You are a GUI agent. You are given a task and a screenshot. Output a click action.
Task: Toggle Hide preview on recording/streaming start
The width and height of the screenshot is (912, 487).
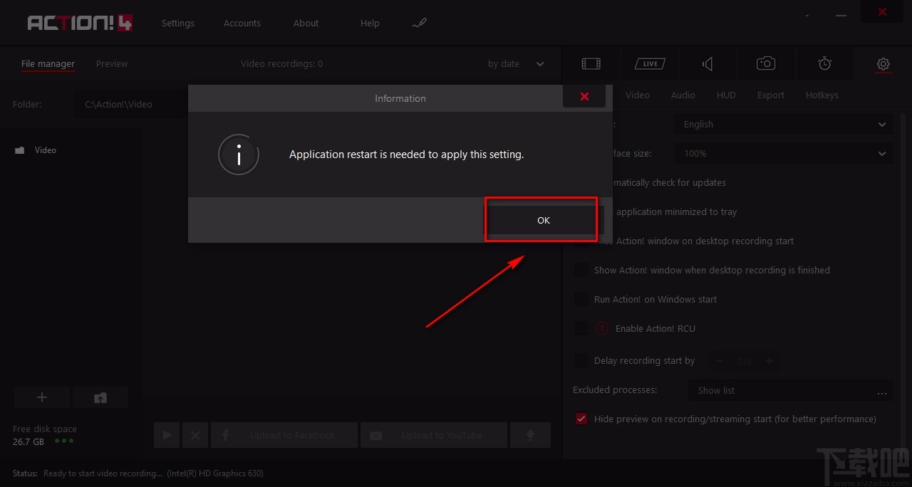pos(581,419)
